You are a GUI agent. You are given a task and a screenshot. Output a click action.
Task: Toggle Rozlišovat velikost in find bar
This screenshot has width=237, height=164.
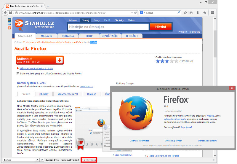click(x=70, y=160)
